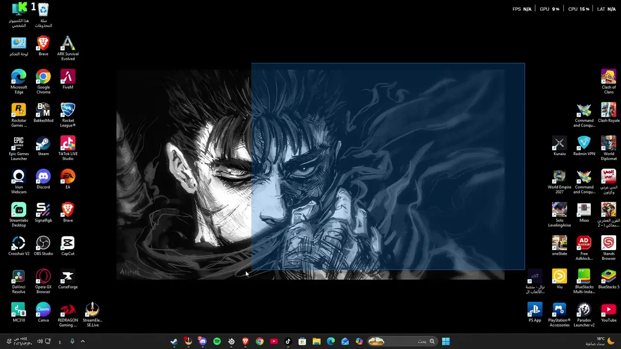Select the TikTok LIVE Studio desktop shortcut
This screenshot has width=621, height=349.
coord(68,148)
